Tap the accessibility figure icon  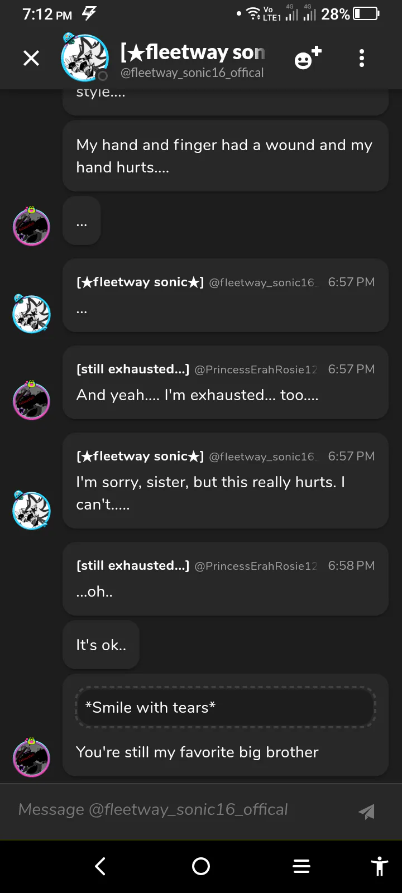[x=380, y=866]
